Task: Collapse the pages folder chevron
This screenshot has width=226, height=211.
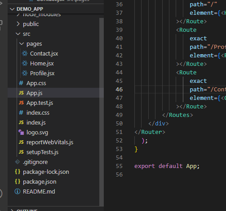Action: (x=22, y=44)
